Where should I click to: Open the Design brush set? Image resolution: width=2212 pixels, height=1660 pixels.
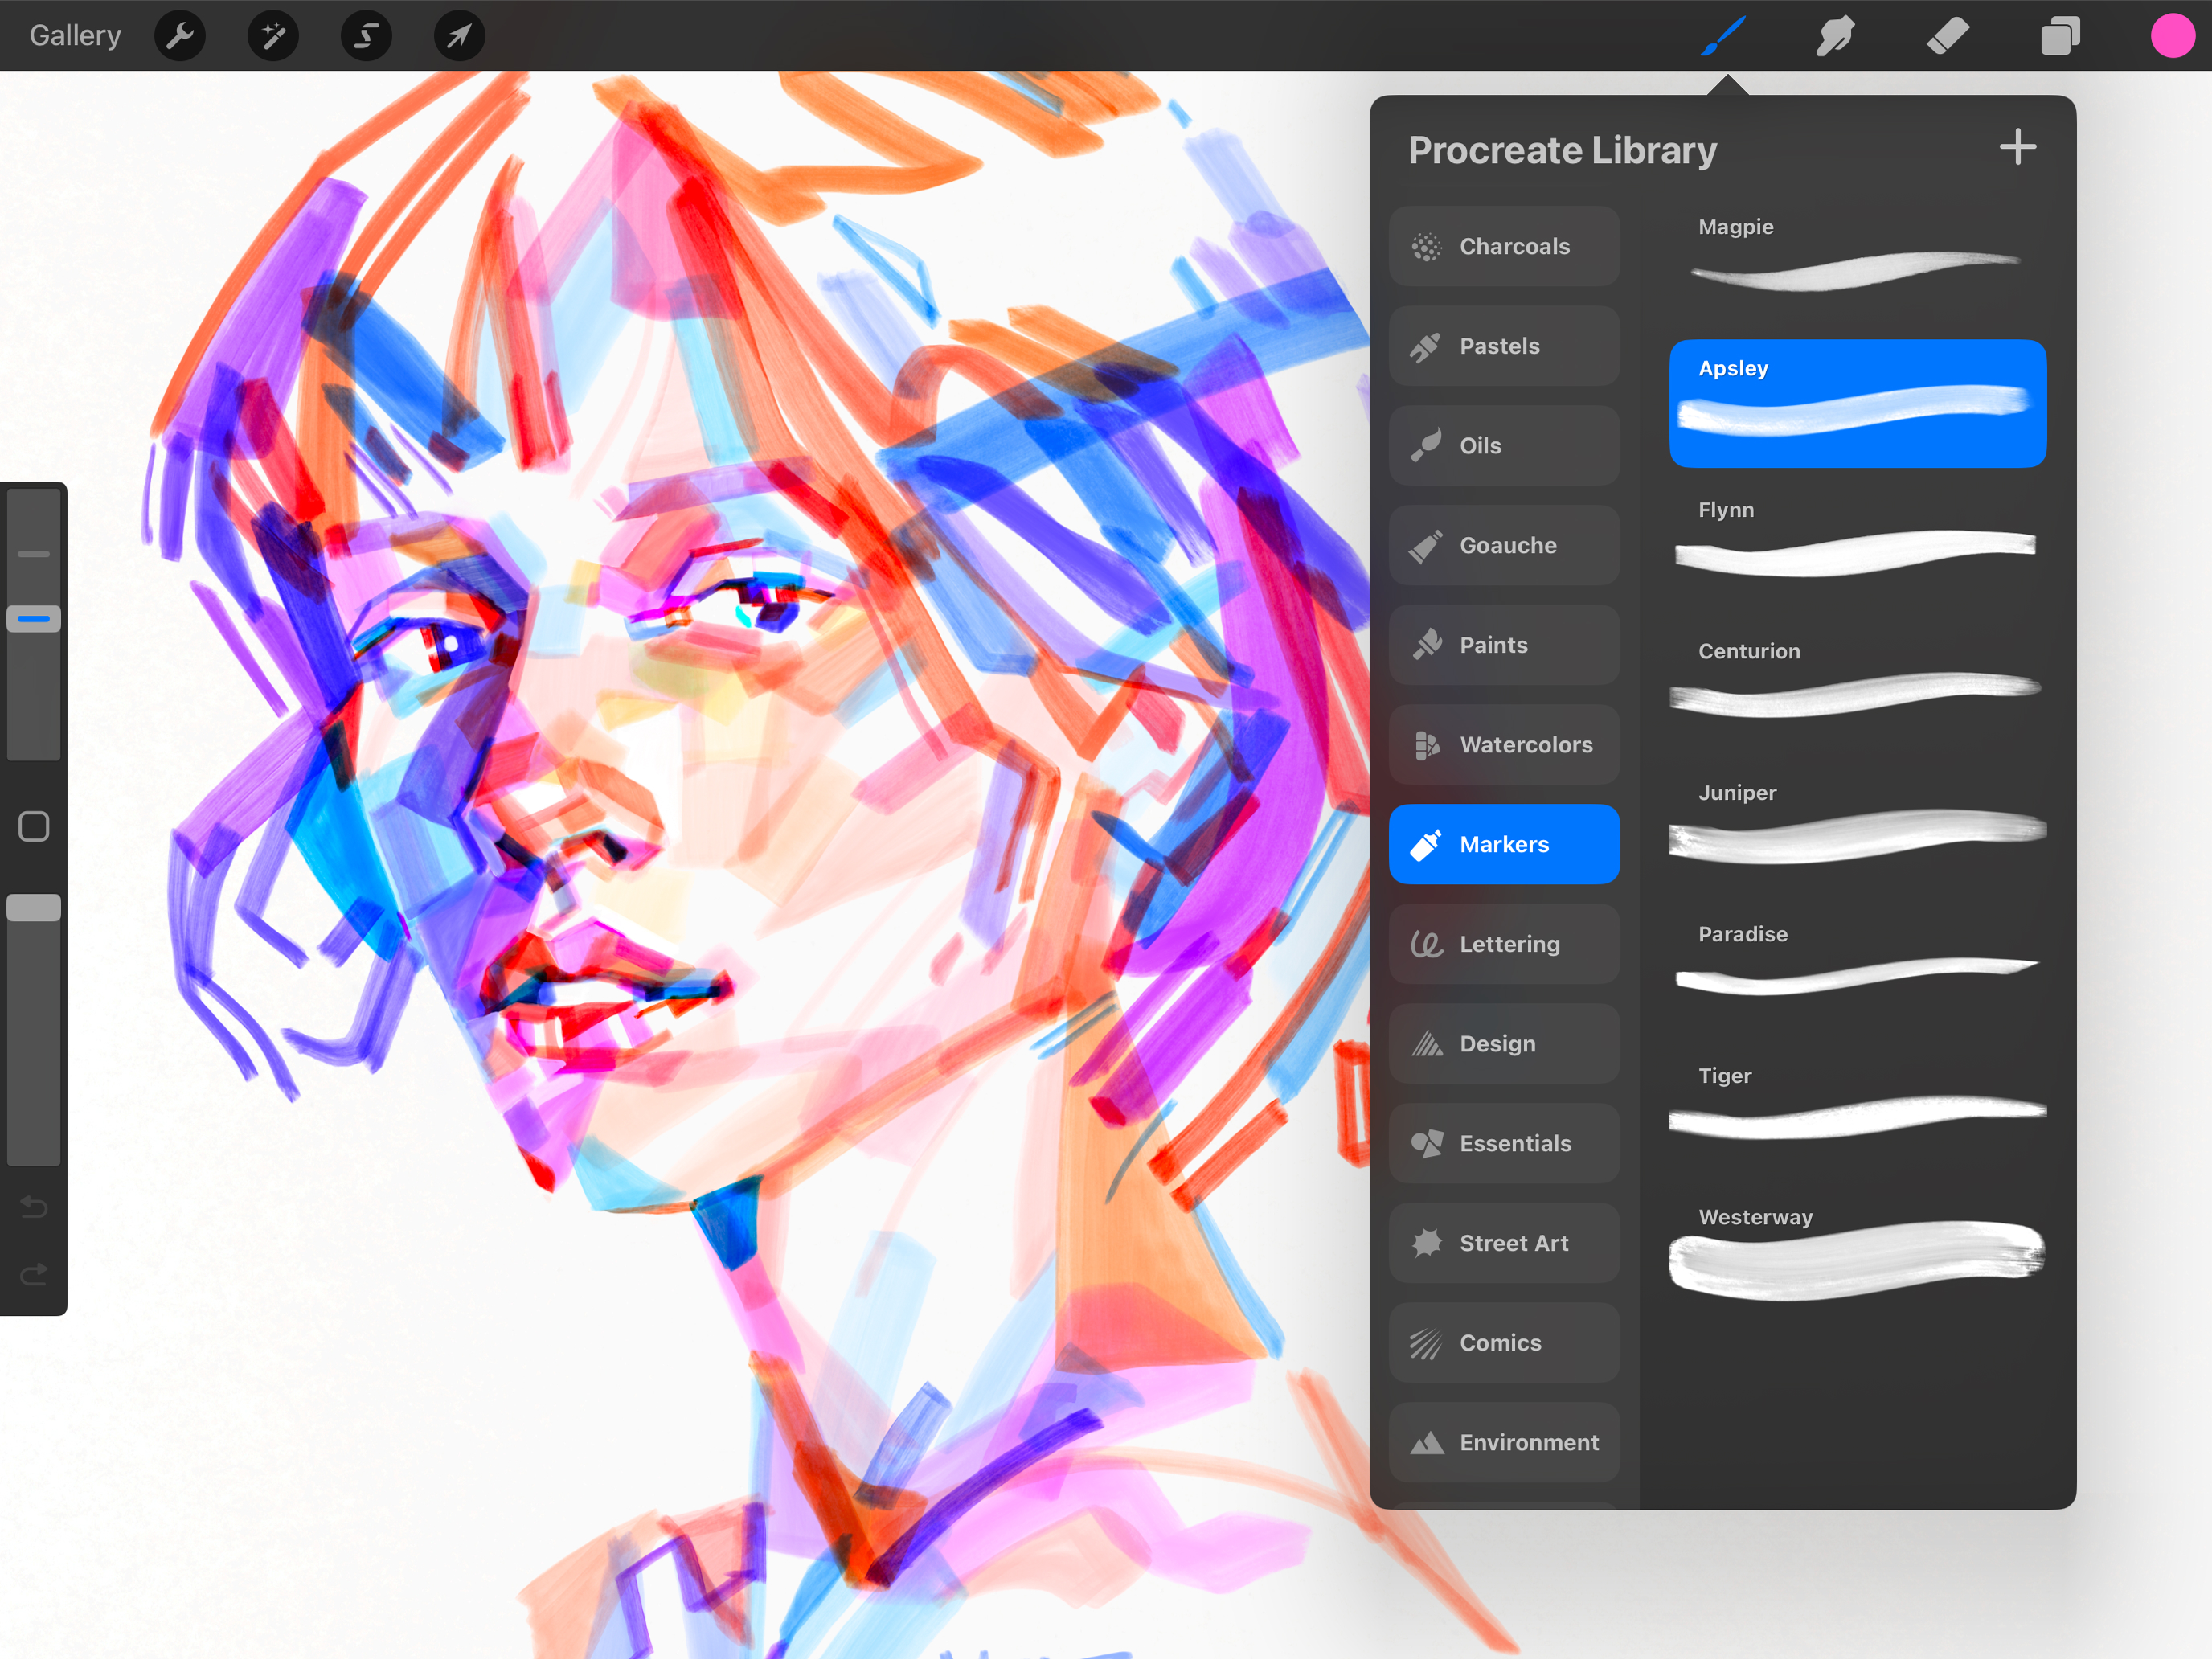(1504, 1044)
